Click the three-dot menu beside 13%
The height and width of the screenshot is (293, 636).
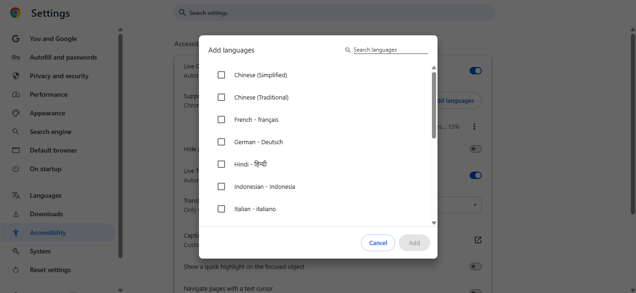pyautogui.click(x=474, y=127)
